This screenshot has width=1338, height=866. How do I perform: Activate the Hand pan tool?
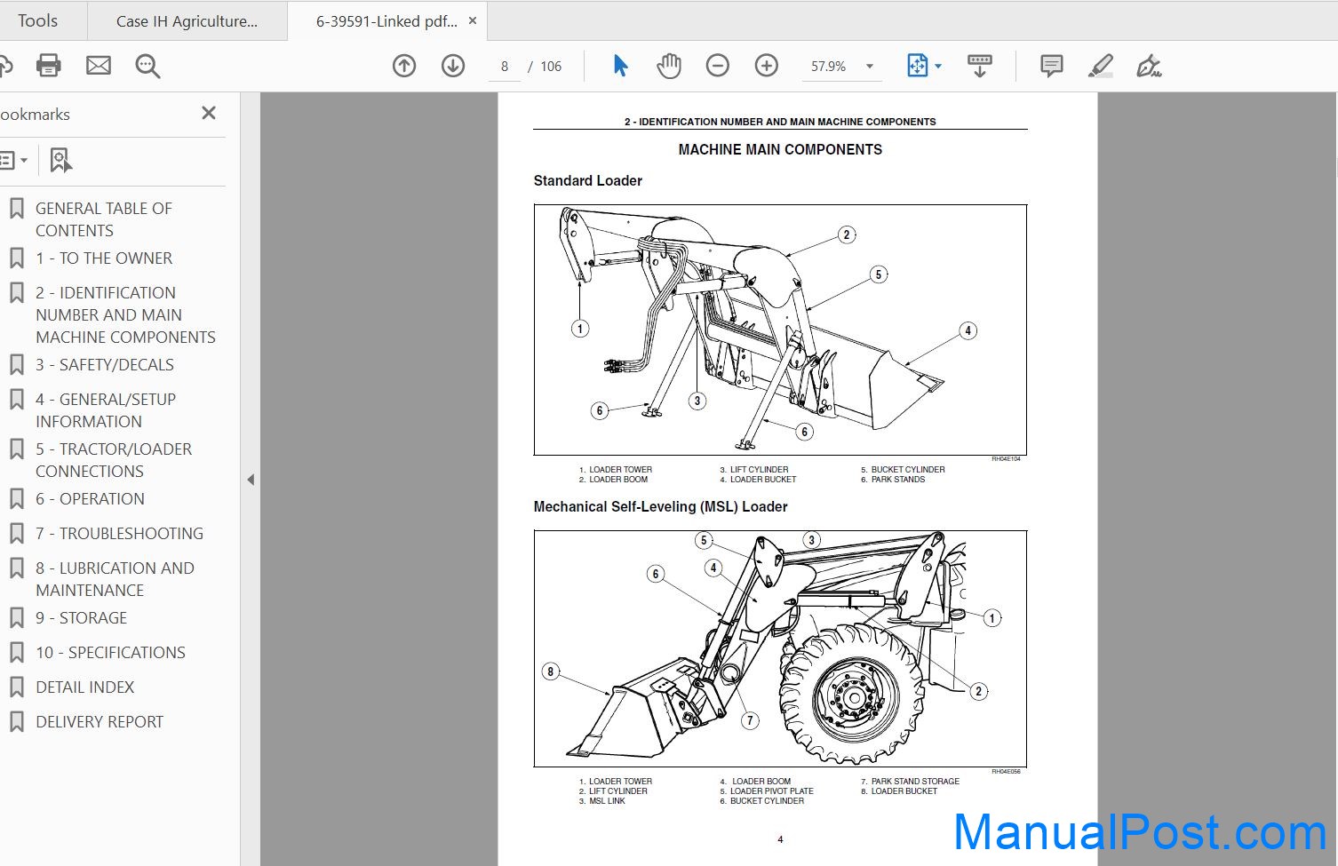coord(668,66)
